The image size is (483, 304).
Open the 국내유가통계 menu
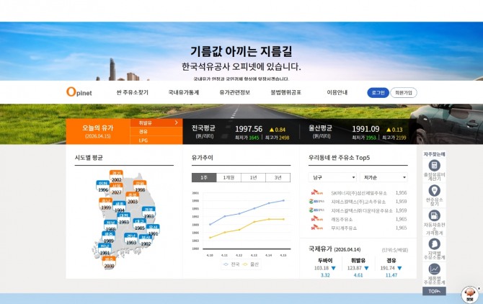[184, 92]
